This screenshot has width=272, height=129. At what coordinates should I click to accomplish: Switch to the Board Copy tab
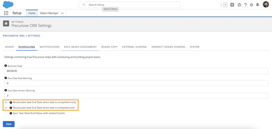coord(109,47)
